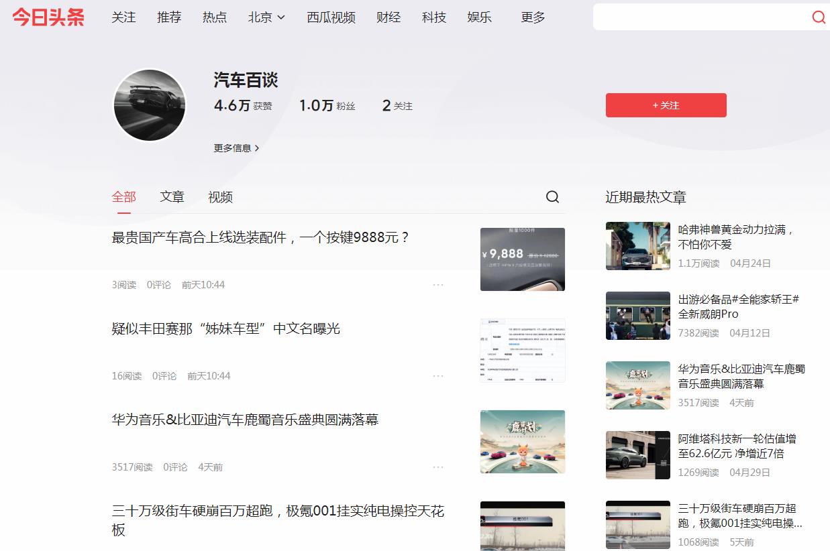Click sidebar thumbnail of 极氪001 article
The image size is (830, 551).
[x=638, y=525]
